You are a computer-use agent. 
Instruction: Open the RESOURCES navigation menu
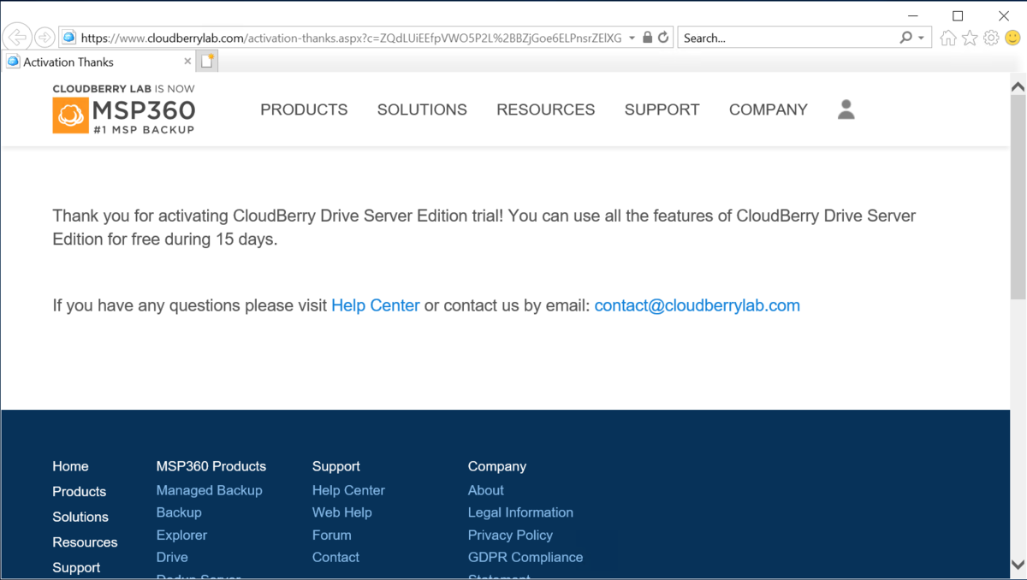click(x=545, y=109)
